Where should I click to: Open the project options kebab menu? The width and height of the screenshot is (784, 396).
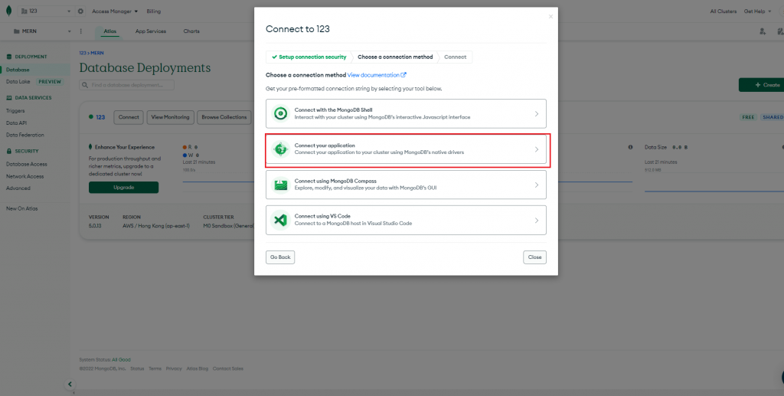pyautogui.click(x=81, y=31)
